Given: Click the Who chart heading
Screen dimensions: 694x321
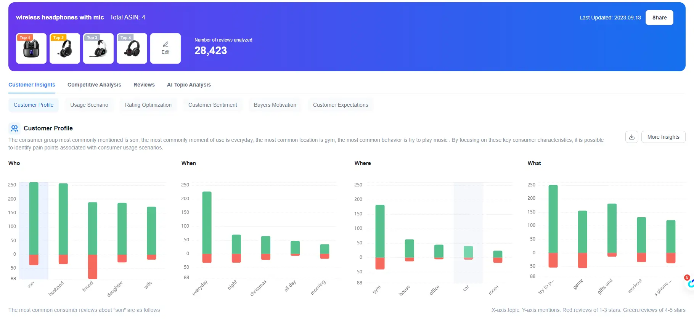Looking at the screenshot, I should click(x=14, y=163).
